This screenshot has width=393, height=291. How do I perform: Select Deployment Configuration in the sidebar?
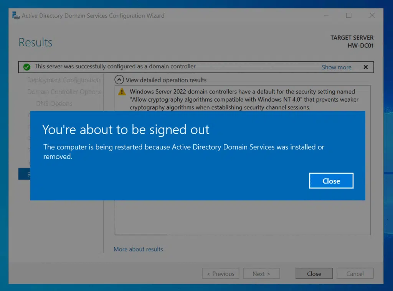(64, 80)
